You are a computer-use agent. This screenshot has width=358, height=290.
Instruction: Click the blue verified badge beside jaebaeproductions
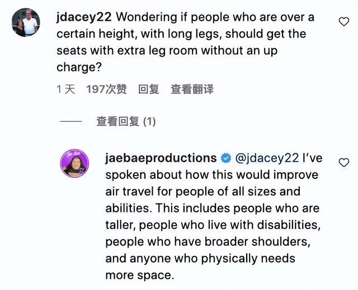[x=227, y=158]
